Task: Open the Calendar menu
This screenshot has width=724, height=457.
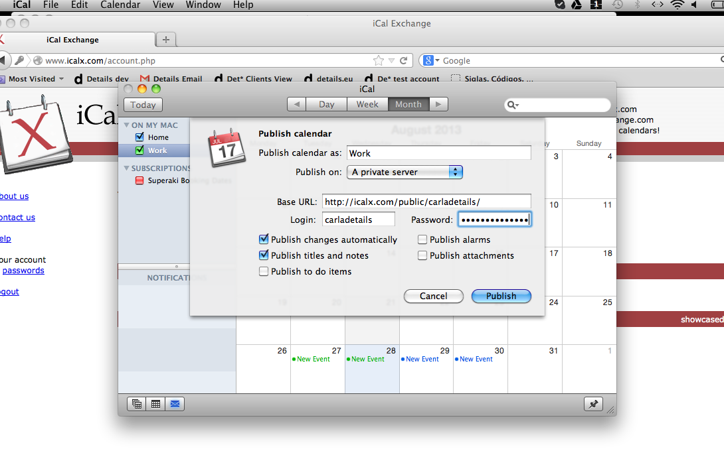Action: [x=120, y=5]
